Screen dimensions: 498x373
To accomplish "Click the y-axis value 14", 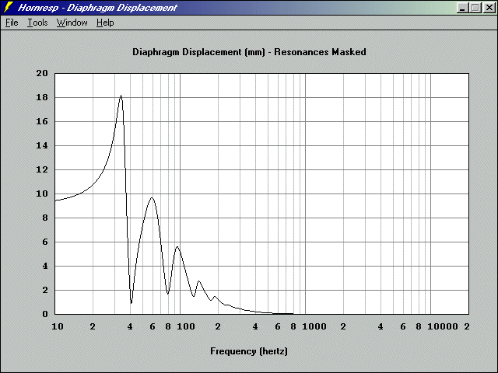I will [x=42, y=145].
